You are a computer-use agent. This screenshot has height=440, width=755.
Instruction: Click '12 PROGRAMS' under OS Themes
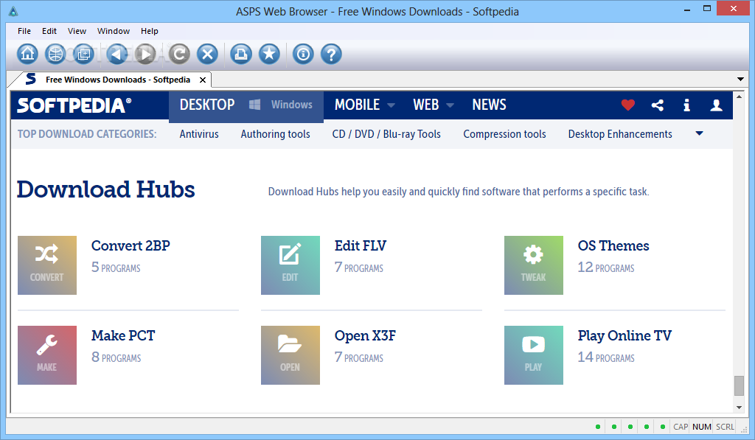click(606, 268)
